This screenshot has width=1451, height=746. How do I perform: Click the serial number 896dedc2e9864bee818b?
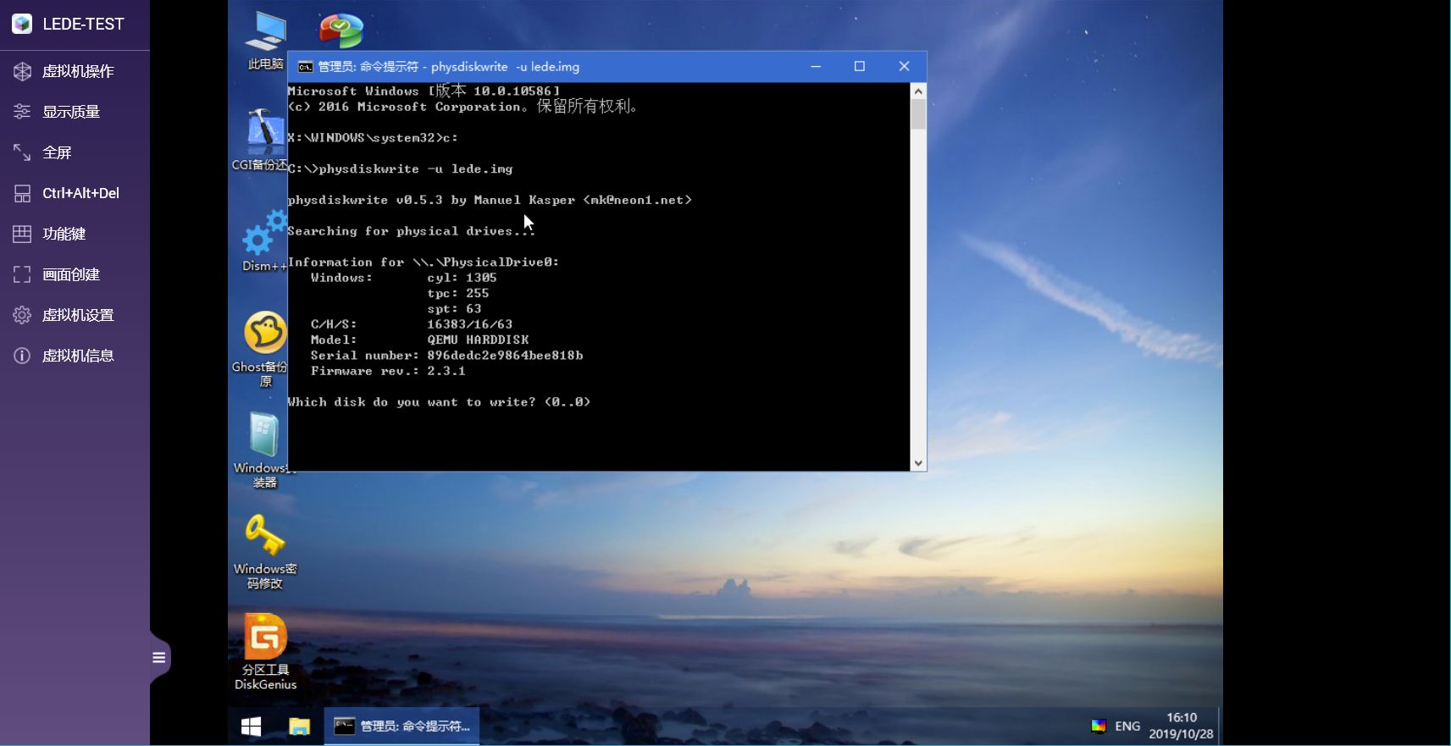point(505,356)
